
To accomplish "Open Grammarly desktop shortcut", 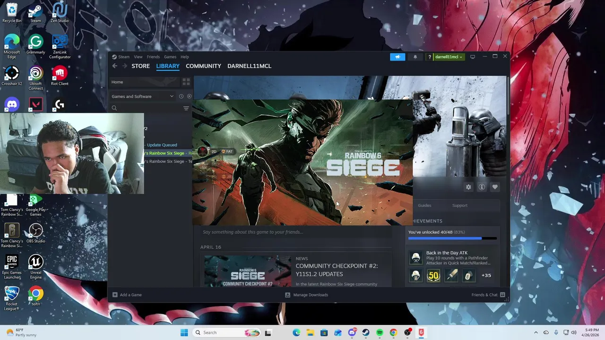I will click(x=35, y=45).
